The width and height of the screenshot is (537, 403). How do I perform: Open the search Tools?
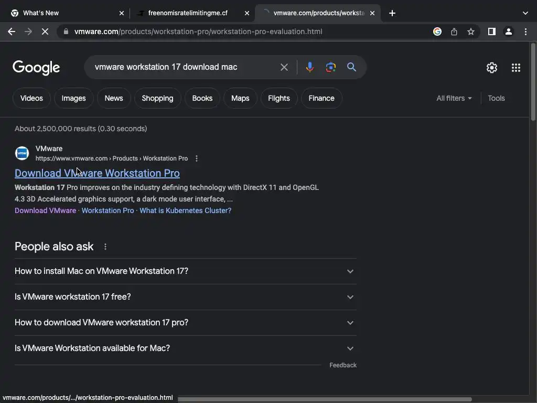(496, 98)
